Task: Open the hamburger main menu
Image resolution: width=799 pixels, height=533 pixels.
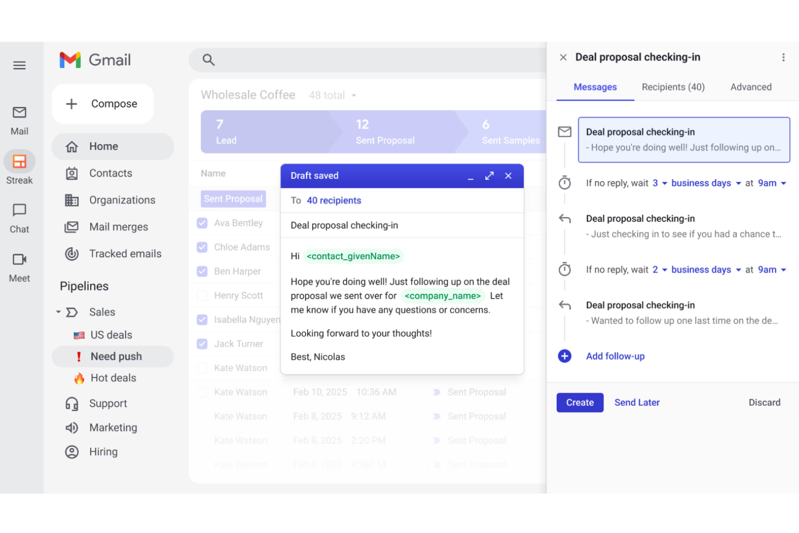Action: tap(19, 65)
